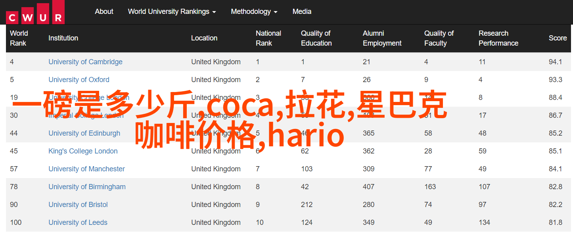
Task: Click United Kingdom in the Oxford row
Action: pyautogui.click(x=216, y=80)
